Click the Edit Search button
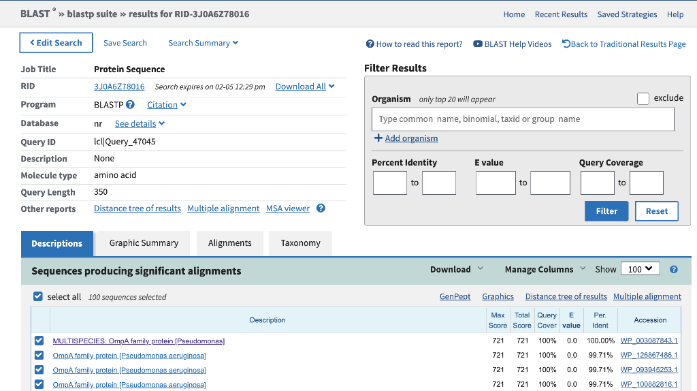The width and height of the screenshot is (697, 391). pyautogui.click(x=56, y=43)
